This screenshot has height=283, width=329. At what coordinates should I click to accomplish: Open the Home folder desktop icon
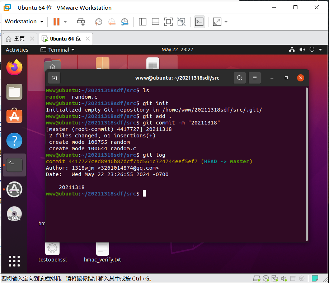point(52,64)
